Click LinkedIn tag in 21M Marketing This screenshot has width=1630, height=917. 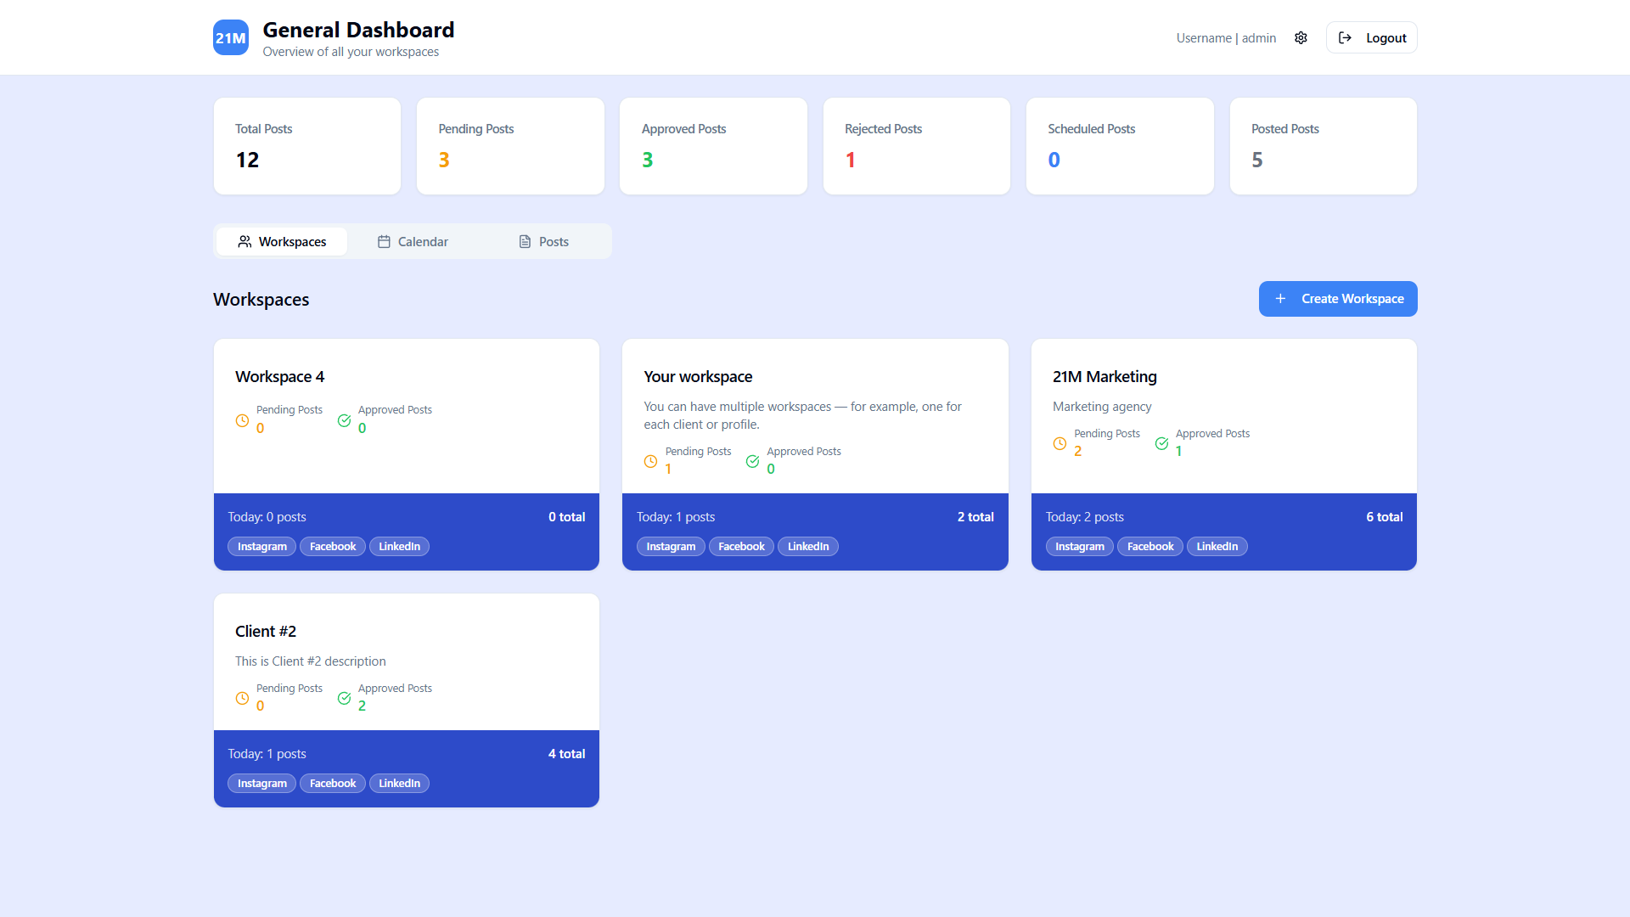tap(1217, 546)
